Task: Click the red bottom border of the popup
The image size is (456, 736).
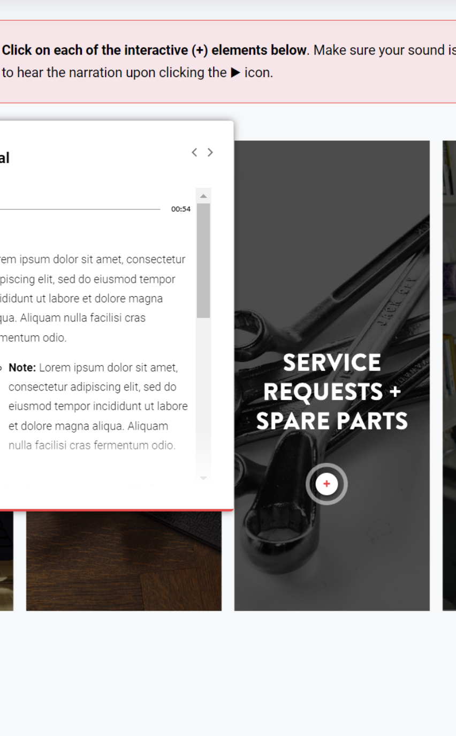Action: (116, 510)
